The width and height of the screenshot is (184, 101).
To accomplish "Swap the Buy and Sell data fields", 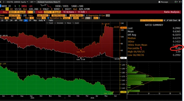I will 25,15.
